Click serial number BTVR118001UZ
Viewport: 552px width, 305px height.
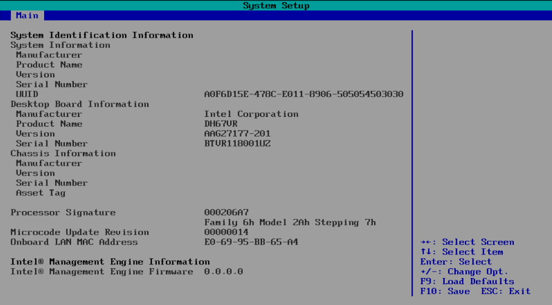click(237, 144)
